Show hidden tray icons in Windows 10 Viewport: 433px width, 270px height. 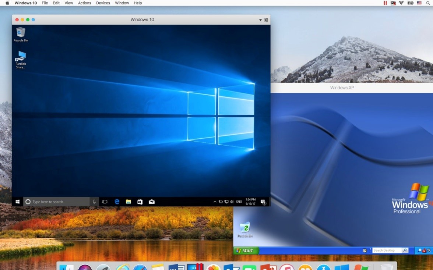(215, 202)
